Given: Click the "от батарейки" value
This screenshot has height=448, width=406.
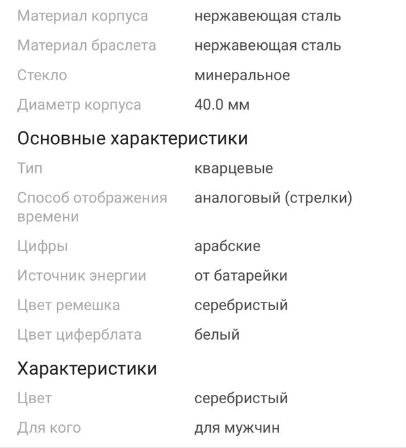Looking at the screenshot, I should point(241,276).
